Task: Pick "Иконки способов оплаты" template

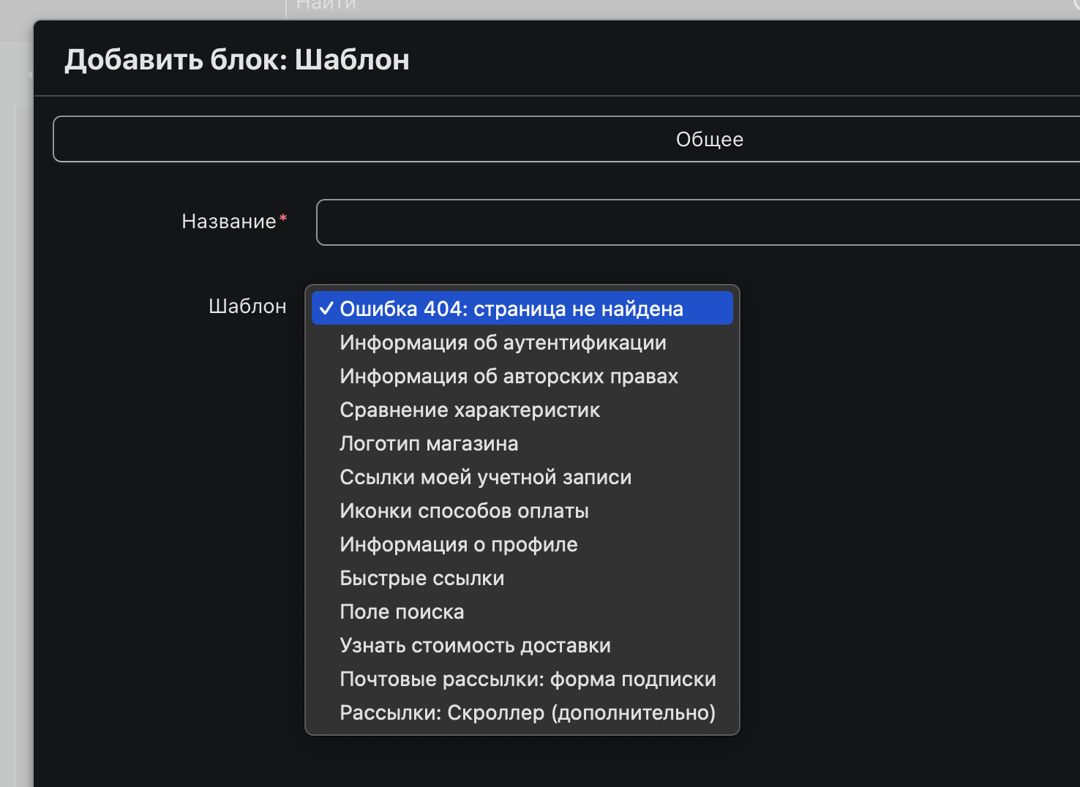Action: (x=522, y=511)
